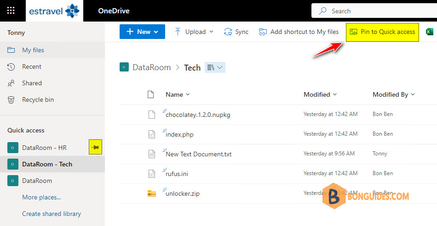437x226 pixels.
Task: Open More places link
Action: click(41, 197)
